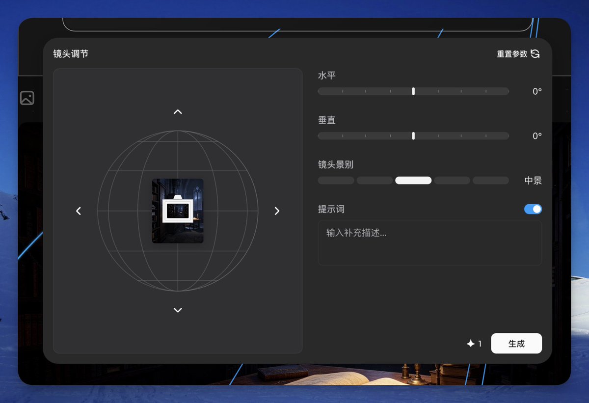
Task: Click the image icon in the background sidebar
Action: click(27, 98)
